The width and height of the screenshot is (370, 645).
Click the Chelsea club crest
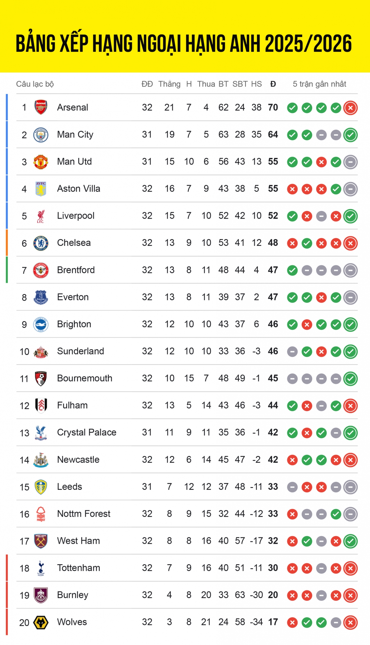click(x=41, y=243)
